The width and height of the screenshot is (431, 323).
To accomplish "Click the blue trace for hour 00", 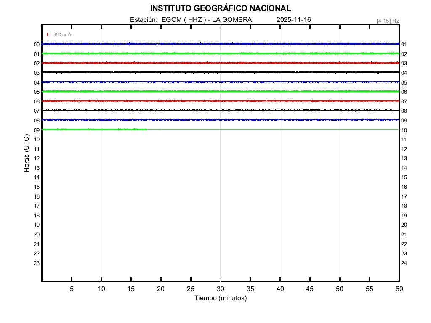I will pos(220,44).
